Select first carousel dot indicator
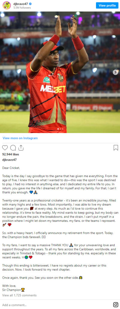 pyautogui.click(x=58, y=129)
